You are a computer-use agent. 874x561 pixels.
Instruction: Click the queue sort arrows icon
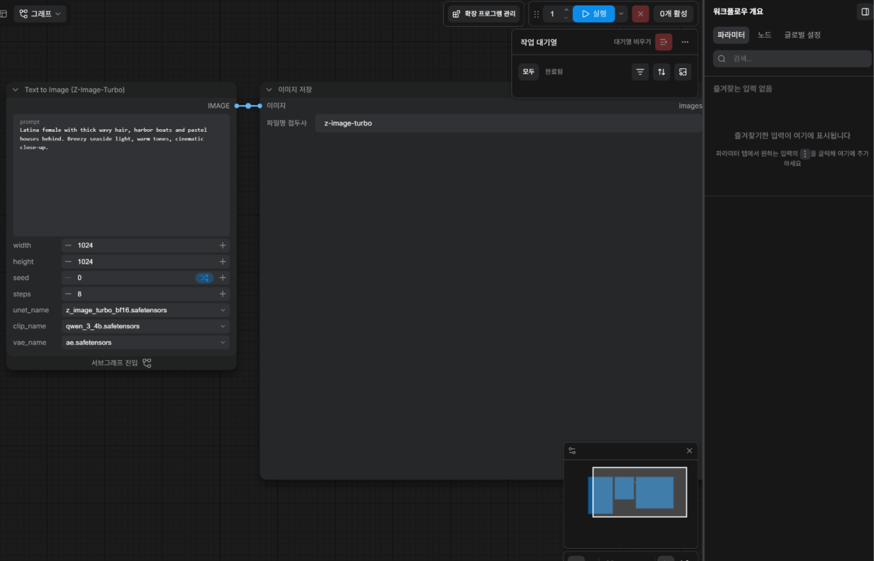(x=661, y=72)
